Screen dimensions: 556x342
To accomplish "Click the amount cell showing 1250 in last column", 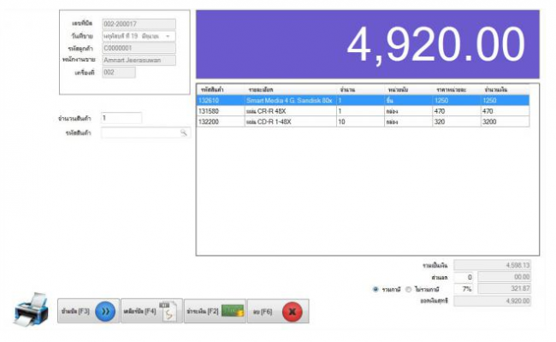I will click(x=505, y=100).
